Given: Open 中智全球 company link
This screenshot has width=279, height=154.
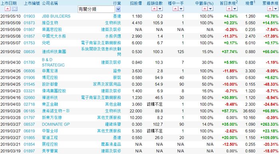Looking at the screenshot, I should point(50,131).
